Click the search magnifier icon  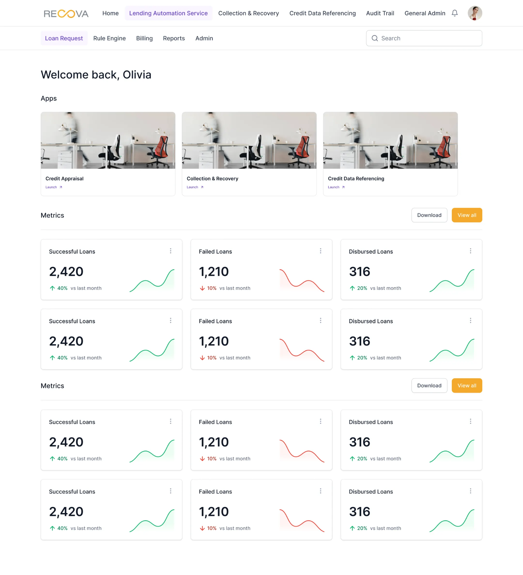[374, 38]
